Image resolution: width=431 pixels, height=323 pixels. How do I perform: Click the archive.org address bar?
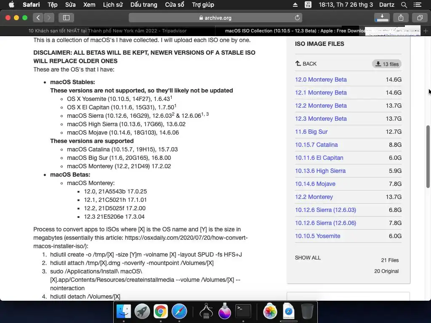tap(215, 18)
